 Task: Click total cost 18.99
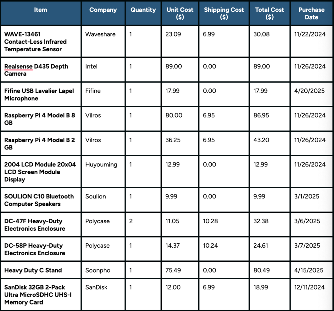270,294
